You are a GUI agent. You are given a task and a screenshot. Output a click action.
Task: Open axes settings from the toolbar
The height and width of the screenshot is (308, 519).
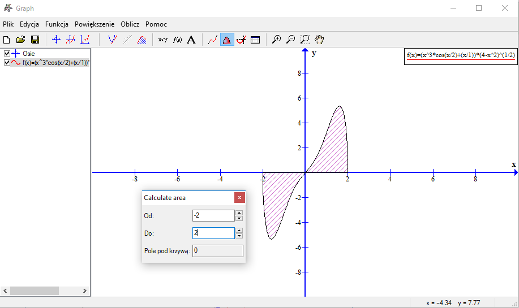point(56,40)
